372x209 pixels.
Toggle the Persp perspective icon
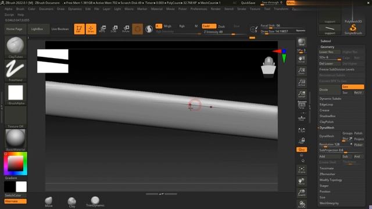tap(302, 105)
